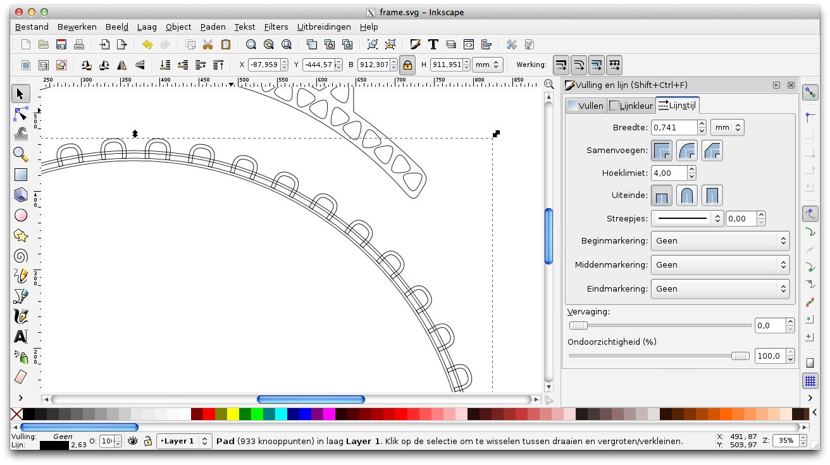The width and height of the screenshot is (830, 465).
Task: Toggle the width/height lock
Action: [407, 65]
